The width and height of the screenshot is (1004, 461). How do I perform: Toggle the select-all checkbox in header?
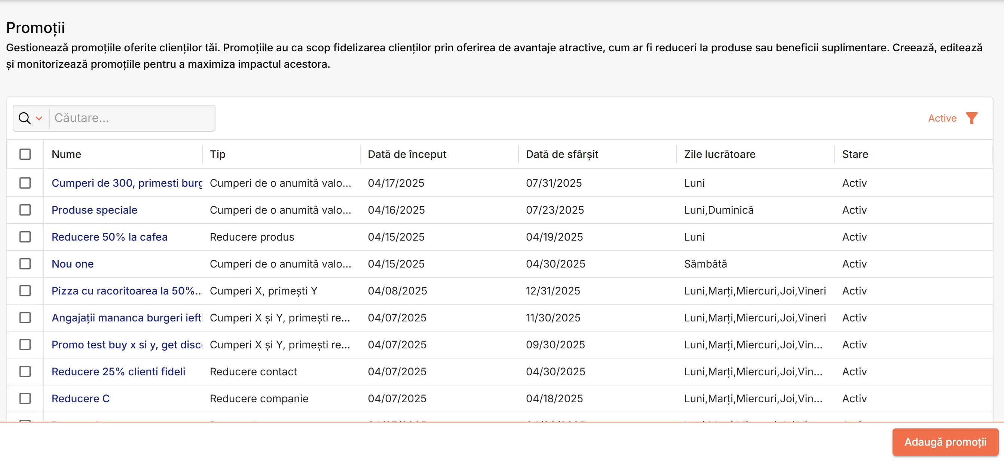(25, 154)
